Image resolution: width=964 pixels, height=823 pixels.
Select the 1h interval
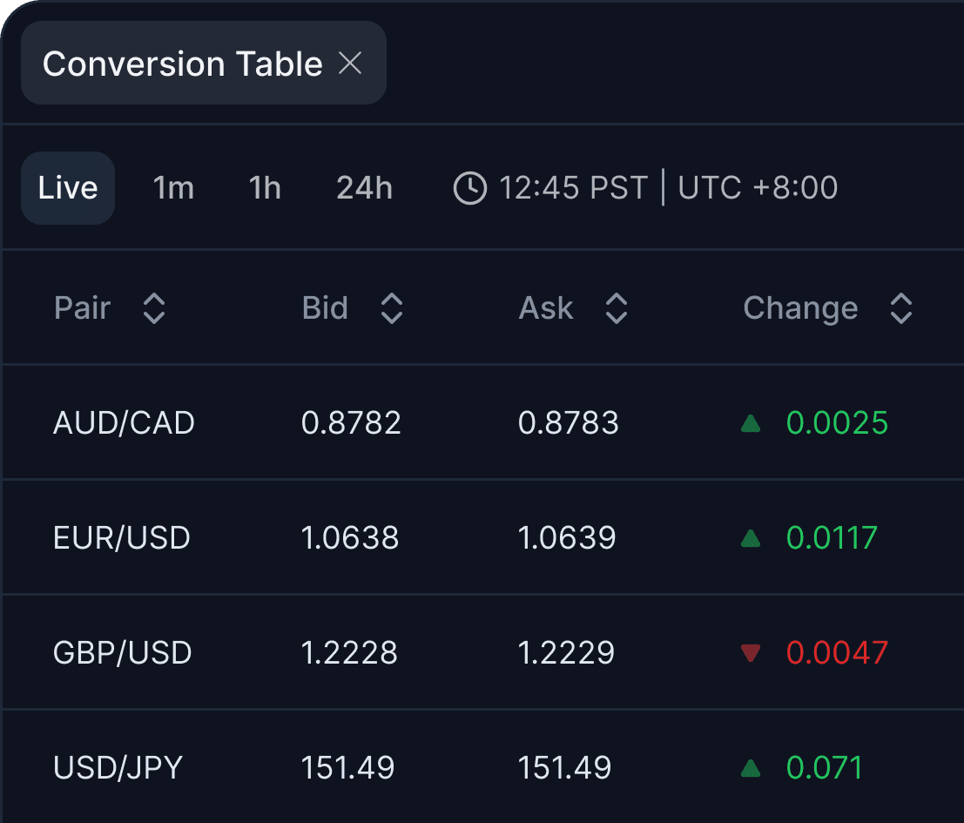tap(264, 187)
